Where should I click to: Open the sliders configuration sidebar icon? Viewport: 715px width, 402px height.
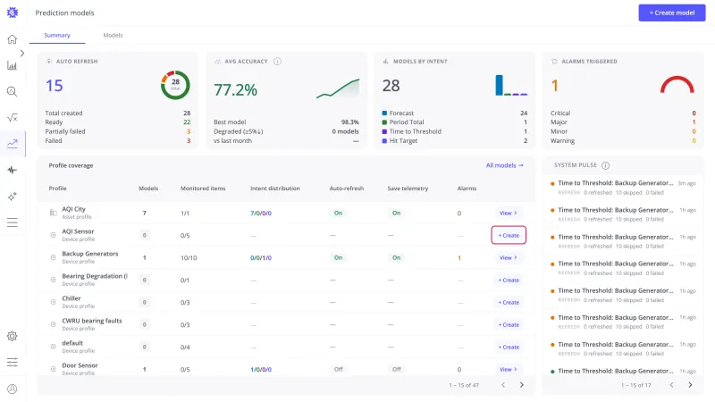coord(13,363)
